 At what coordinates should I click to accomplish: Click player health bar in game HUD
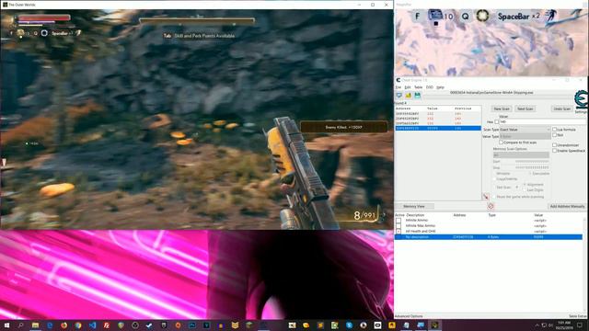click(x=44, y=17)
